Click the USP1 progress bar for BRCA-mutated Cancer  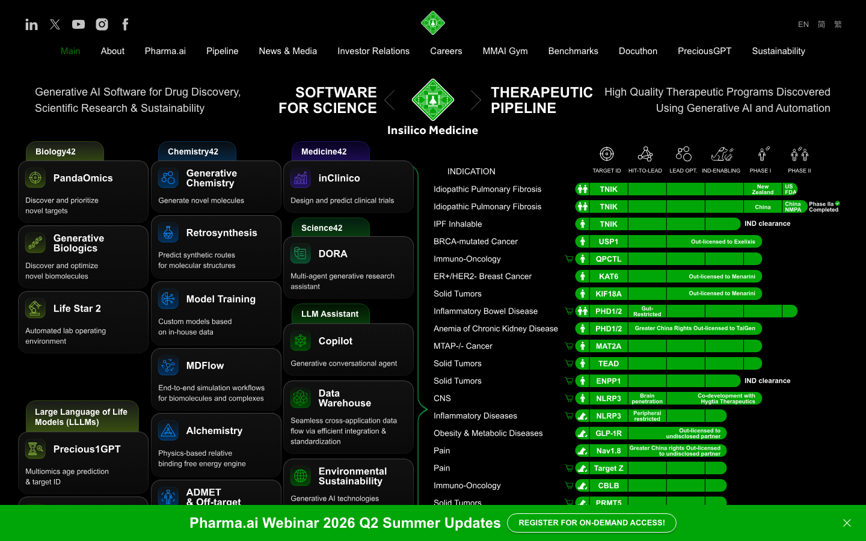(x=669, y=242)
